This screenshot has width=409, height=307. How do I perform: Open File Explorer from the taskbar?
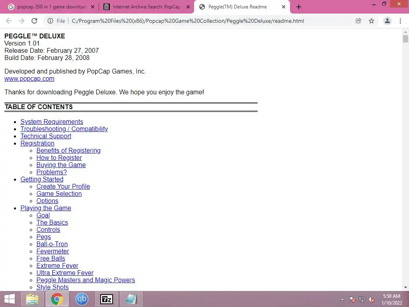[32, 299]
